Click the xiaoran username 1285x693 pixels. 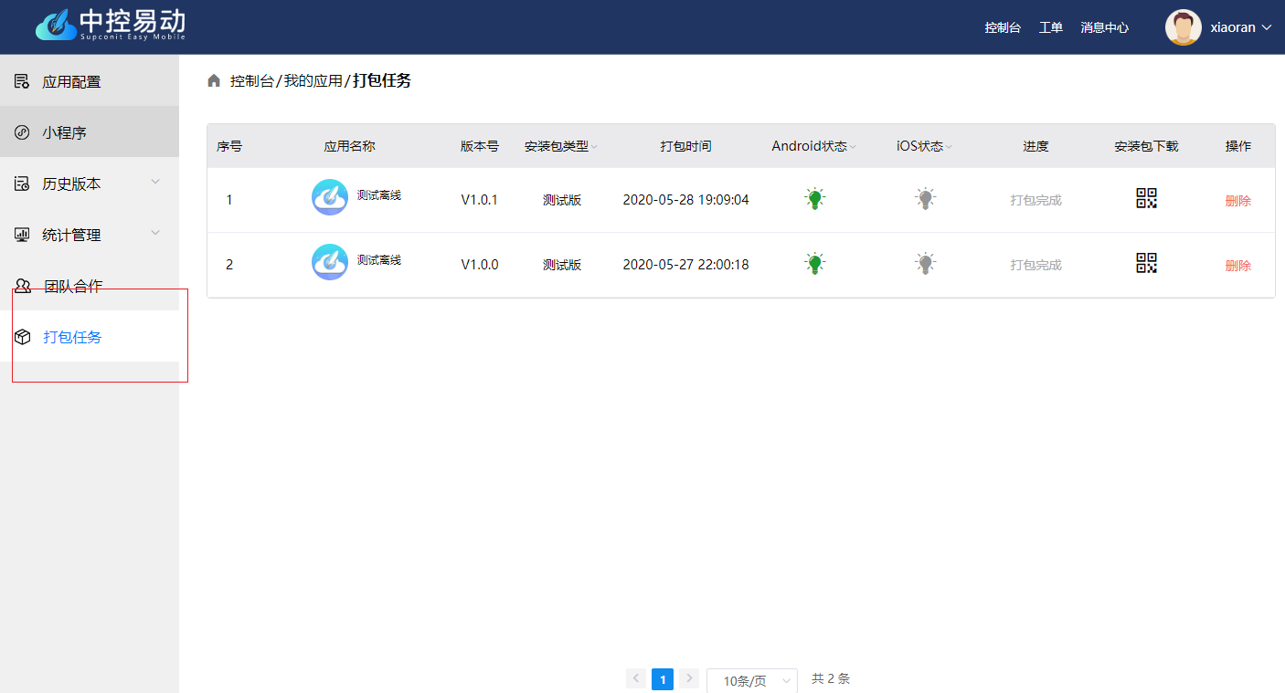pyautogui.click(x=1233, y=27)
